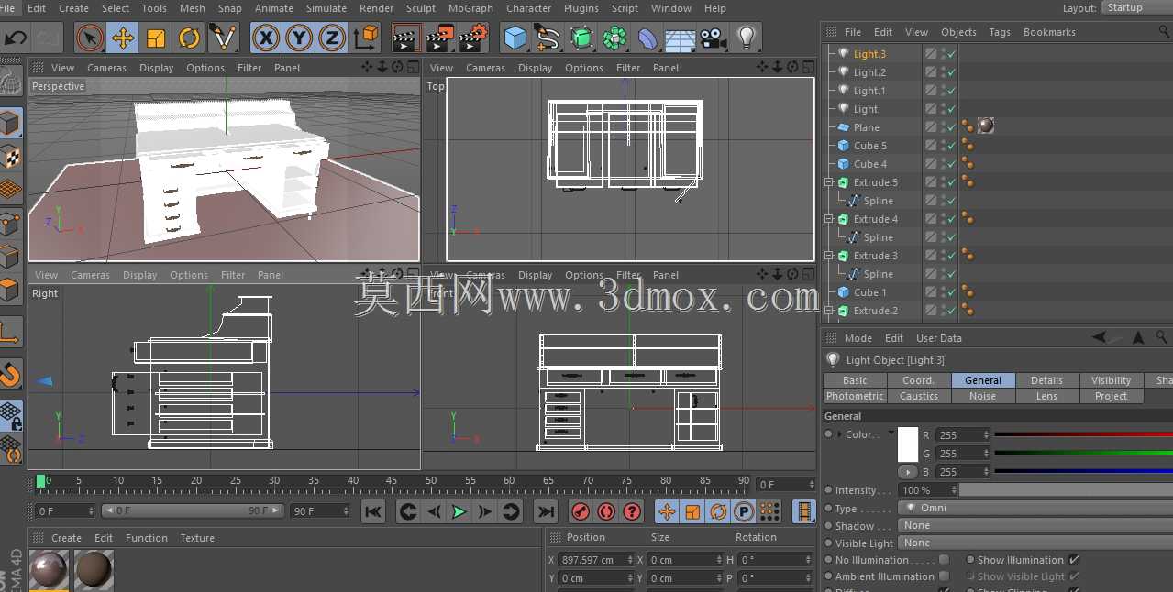Toggle No Illumination checkbox
This screenshot has height=592, width=1173.
pos(944,560)
